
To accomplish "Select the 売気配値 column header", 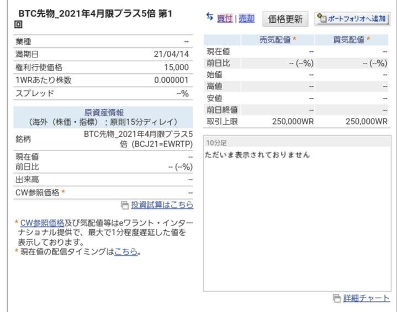I will tap(278, 40).
